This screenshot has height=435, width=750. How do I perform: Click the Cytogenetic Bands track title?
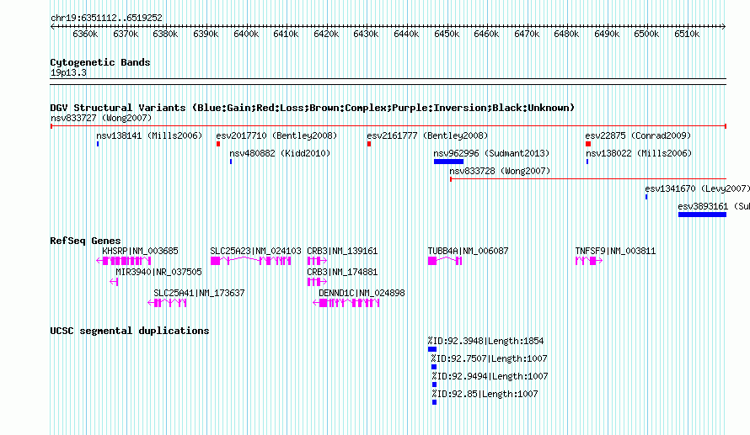(100, 62)
